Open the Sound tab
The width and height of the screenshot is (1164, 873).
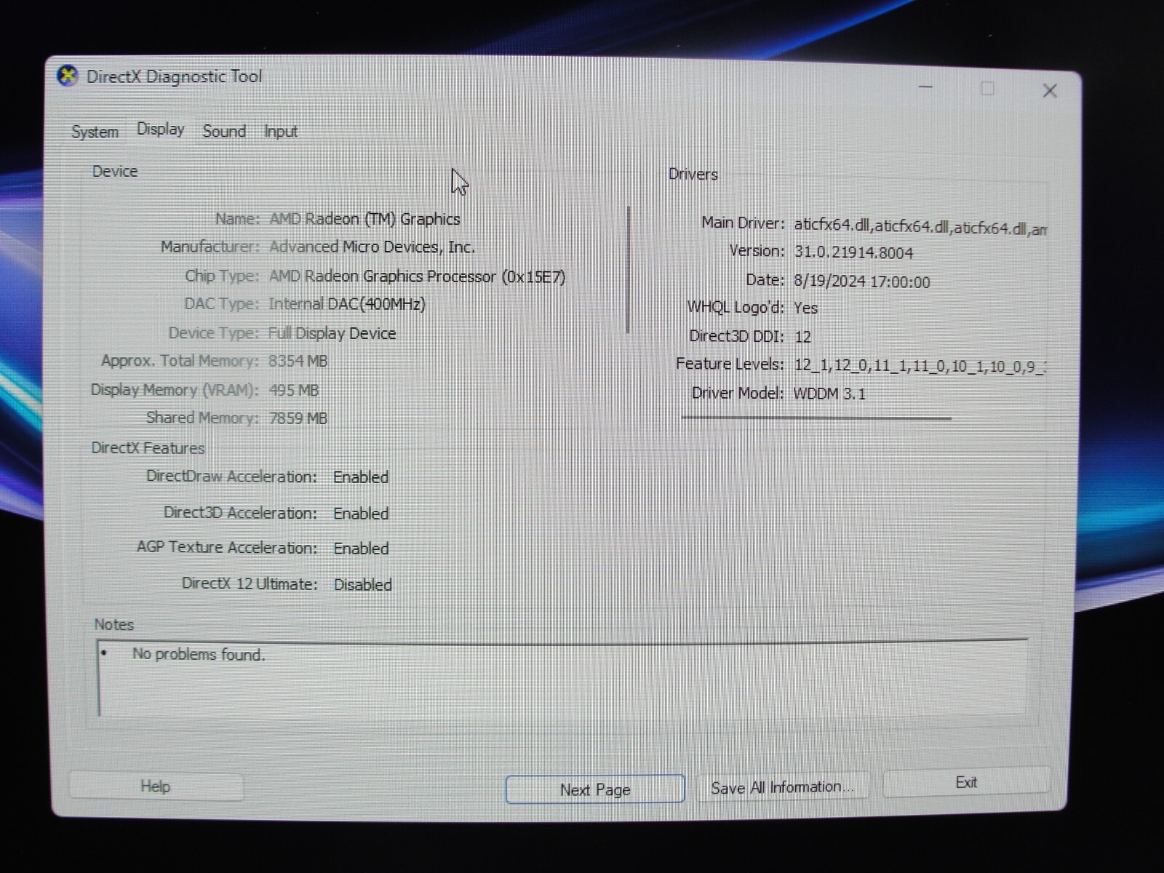224,131
